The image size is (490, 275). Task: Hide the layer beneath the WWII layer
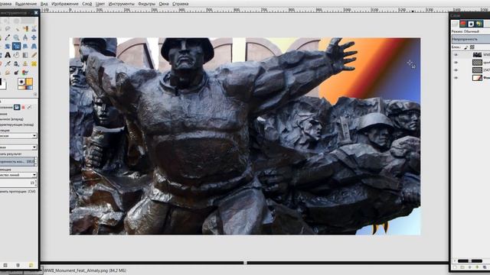click(456, 63)
